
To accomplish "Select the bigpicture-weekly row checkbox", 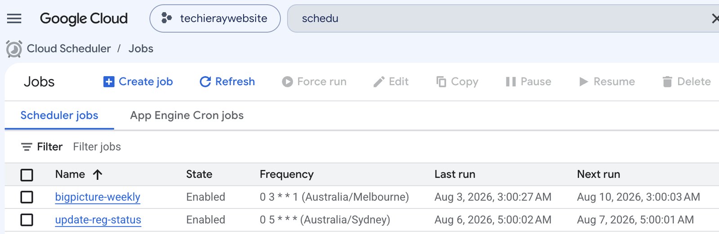I will click(27, 197).
